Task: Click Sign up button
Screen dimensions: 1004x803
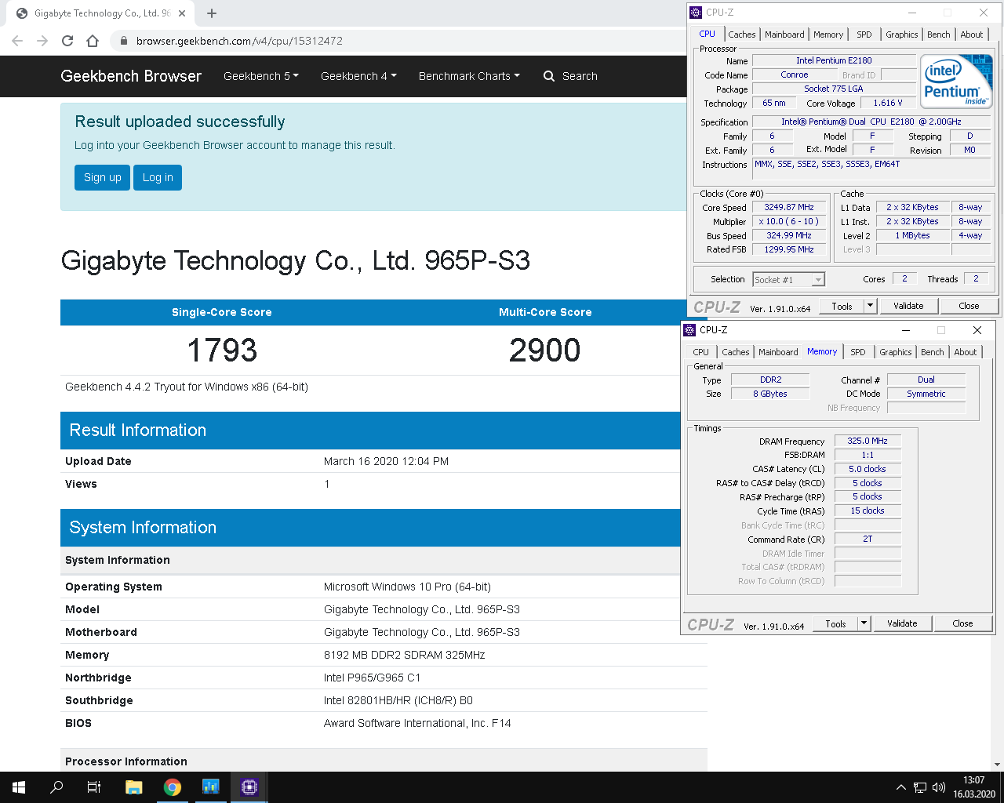Action: coord(102,177)
